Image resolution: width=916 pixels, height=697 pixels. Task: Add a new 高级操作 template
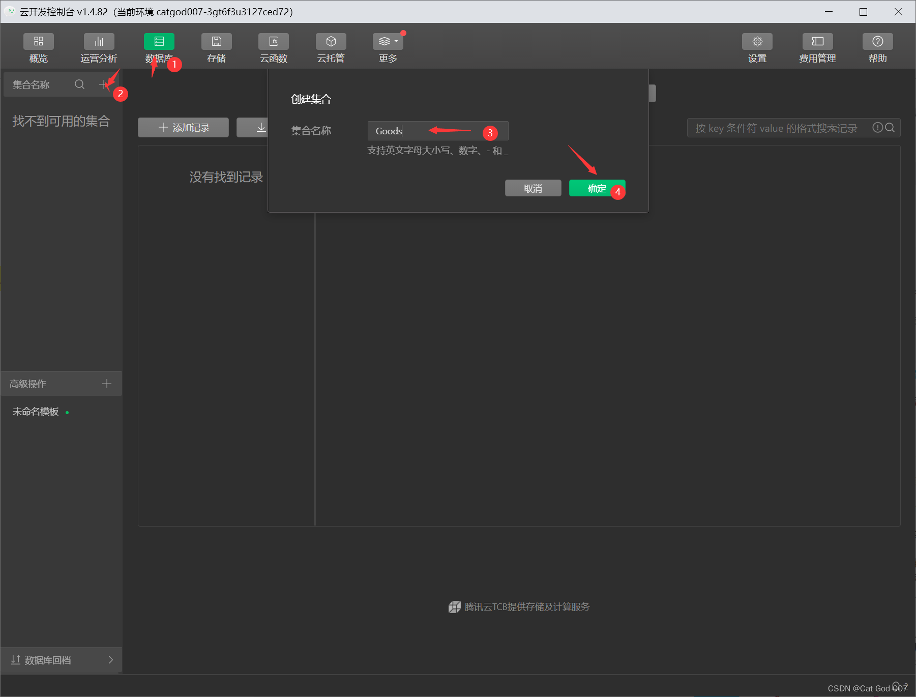[107, 384]
